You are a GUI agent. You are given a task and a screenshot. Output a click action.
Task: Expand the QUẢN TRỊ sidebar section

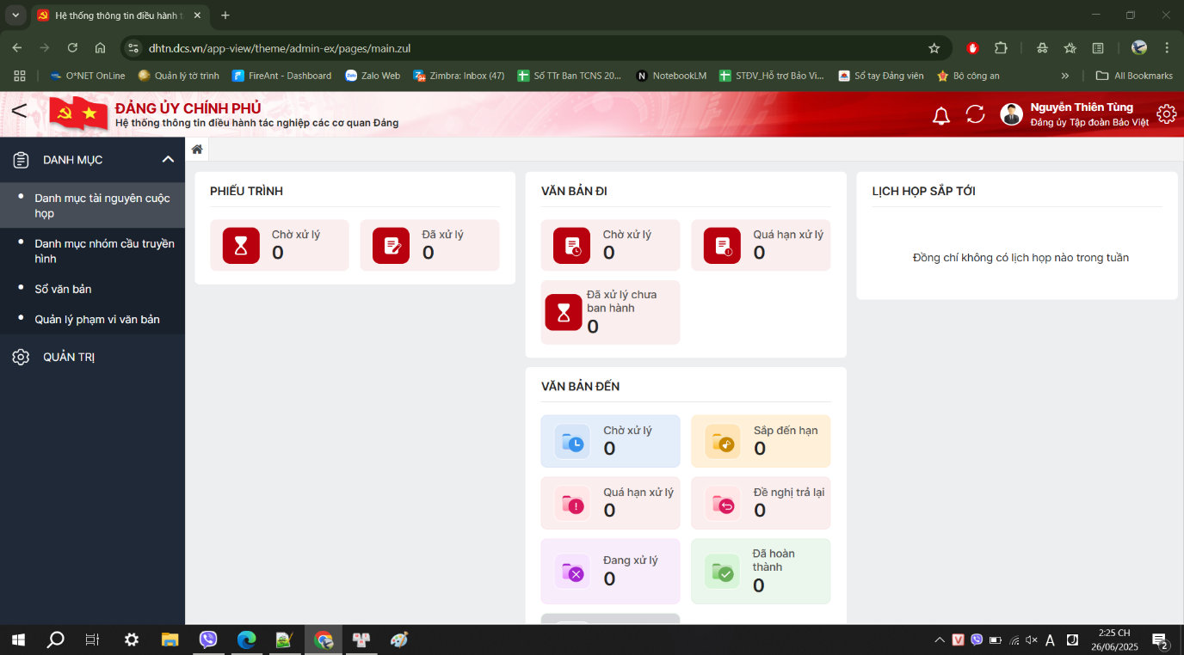coord(69,357)
